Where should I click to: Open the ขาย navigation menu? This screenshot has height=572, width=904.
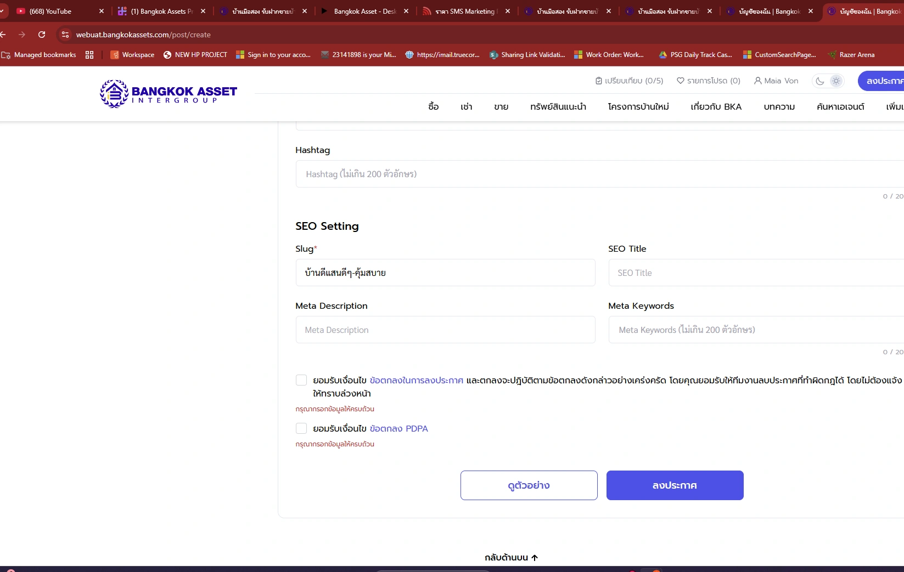[501, 106]
